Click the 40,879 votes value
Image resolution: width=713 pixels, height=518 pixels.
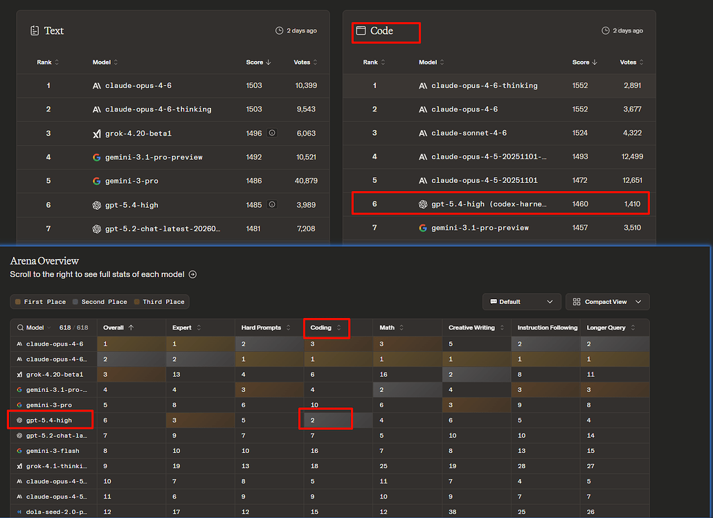tap(306, 181)
